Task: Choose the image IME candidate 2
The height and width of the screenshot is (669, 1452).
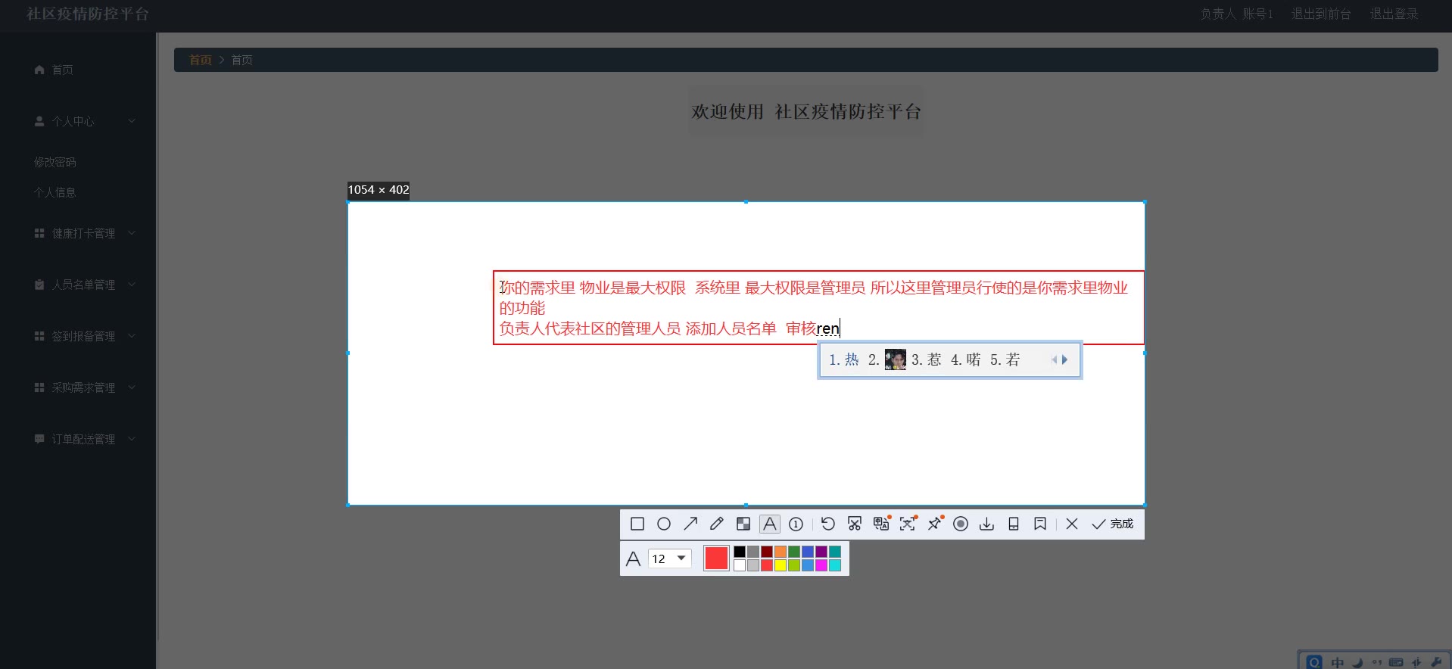Action: pos(887,359)
